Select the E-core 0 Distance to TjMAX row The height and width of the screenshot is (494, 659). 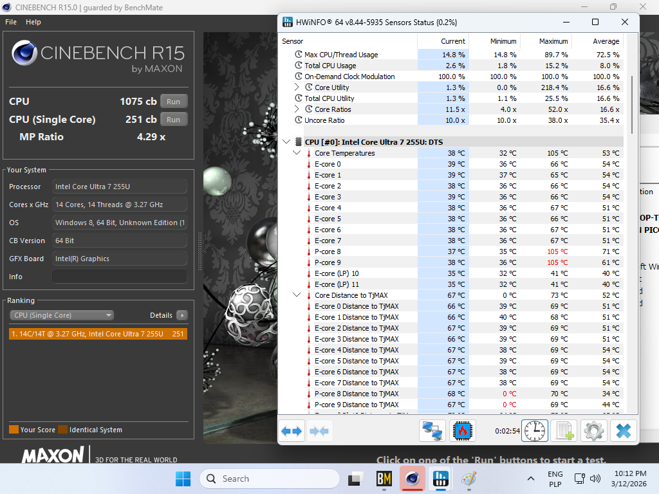[451, 306]
